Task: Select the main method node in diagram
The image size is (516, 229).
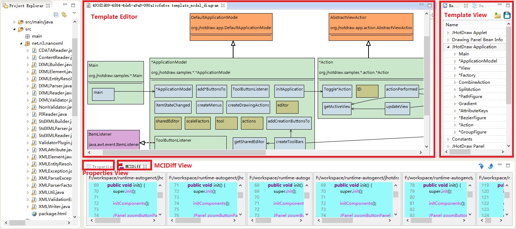Action: click(103, 94)
